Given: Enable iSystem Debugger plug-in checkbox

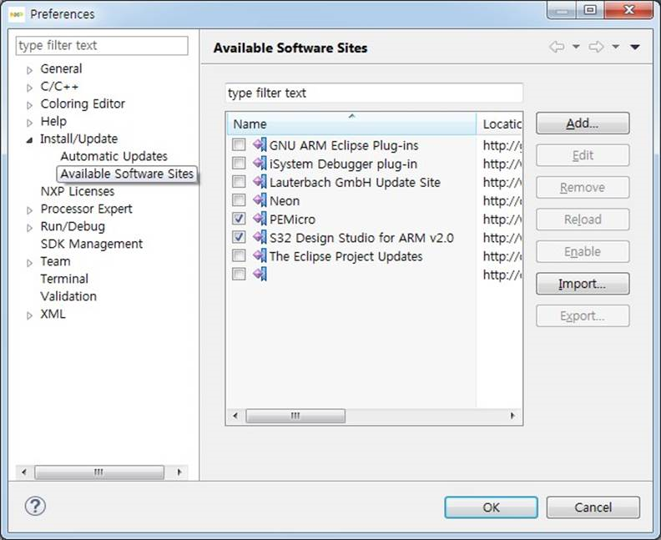Looking at the screenshot, I should pyautogui.click(x=239, y=163).
